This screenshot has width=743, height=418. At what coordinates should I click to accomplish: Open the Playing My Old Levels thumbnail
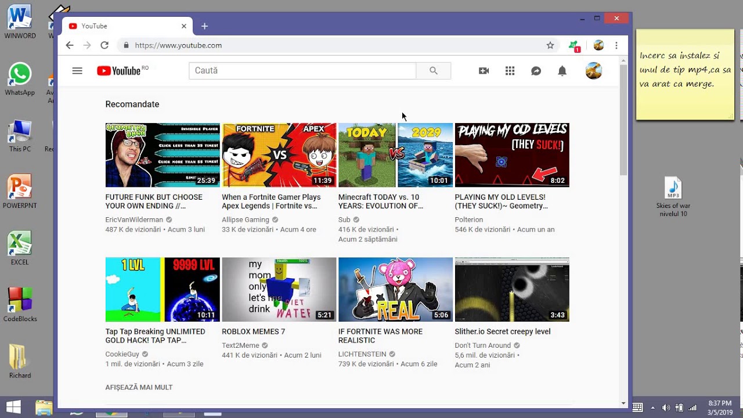click(x=512, y=155)
